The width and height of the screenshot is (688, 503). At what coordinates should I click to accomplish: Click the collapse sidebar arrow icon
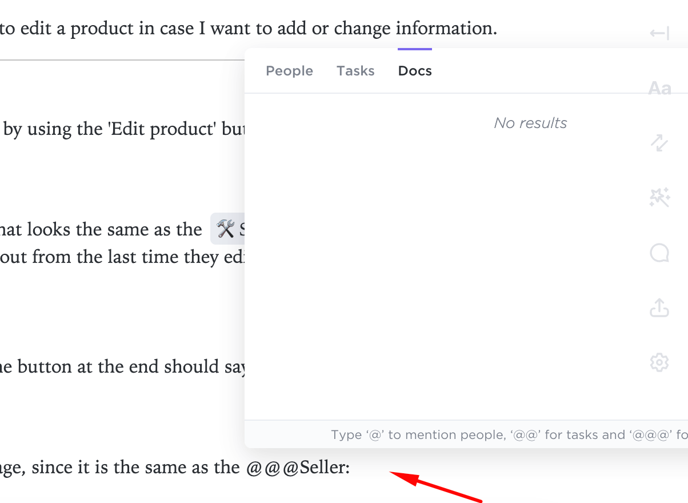point(659,34)
